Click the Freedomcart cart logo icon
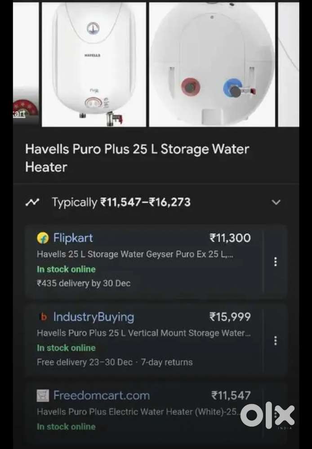 [43, 396]
